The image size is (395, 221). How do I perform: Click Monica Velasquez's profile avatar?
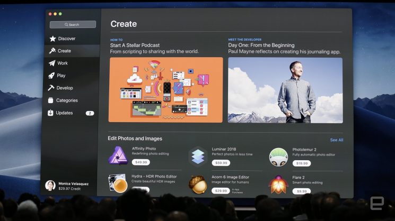(50, 186)
